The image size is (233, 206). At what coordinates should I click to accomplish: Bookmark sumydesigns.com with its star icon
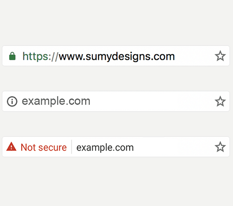220,56
